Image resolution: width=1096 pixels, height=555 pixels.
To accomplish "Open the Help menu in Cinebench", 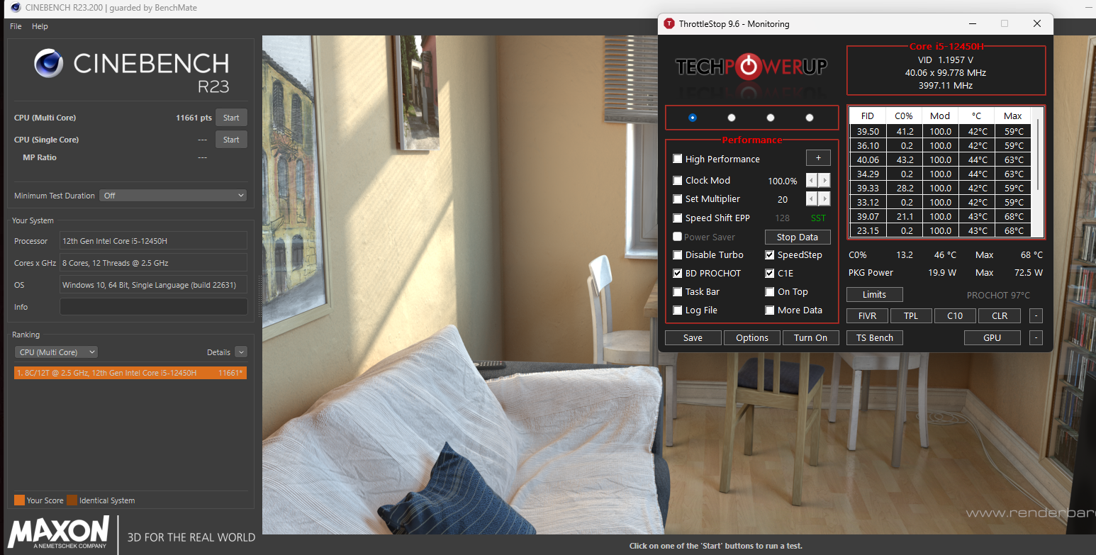I will click(40, 26).
